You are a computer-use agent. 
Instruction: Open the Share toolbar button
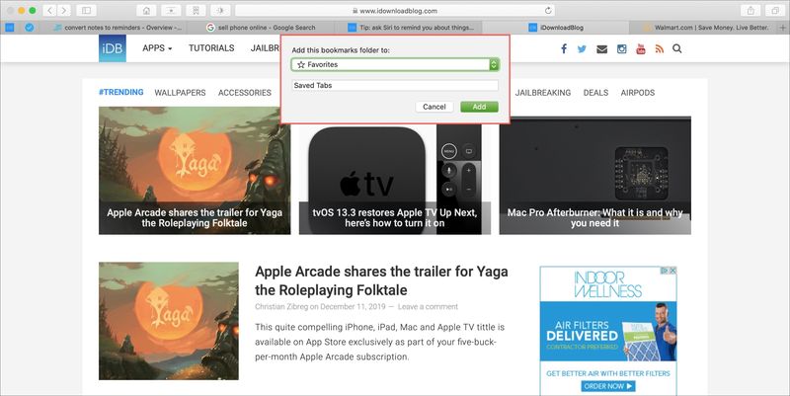pos(750,10)
